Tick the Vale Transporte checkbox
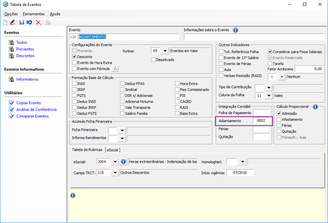The width and height of the screenshot is (328, 223). (122, 107)
